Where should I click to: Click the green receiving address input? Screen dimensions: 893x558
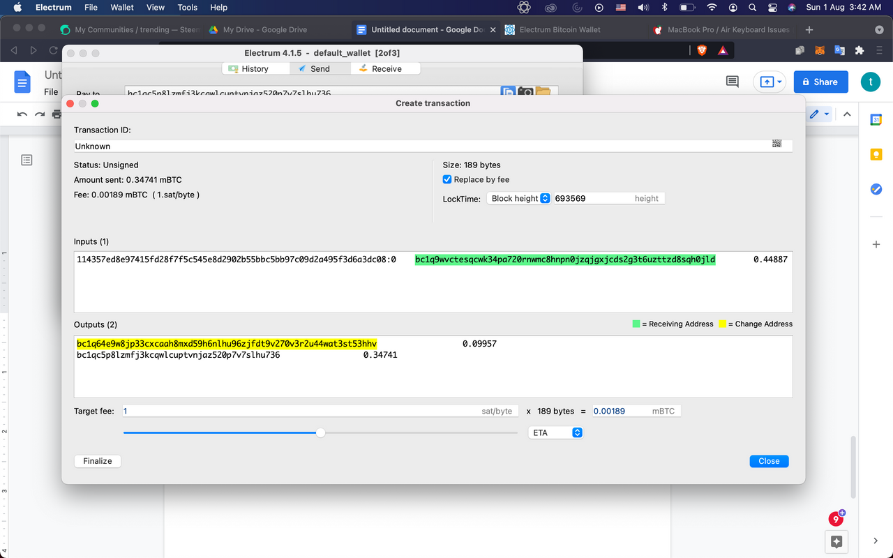(565, 259)
